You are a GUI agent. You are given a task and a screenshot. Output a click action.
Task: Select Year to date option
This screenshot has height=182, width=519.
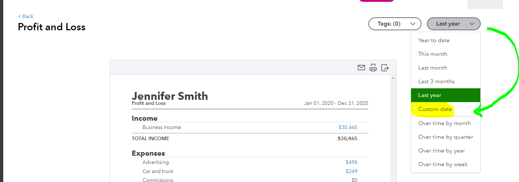pos(434,40)
